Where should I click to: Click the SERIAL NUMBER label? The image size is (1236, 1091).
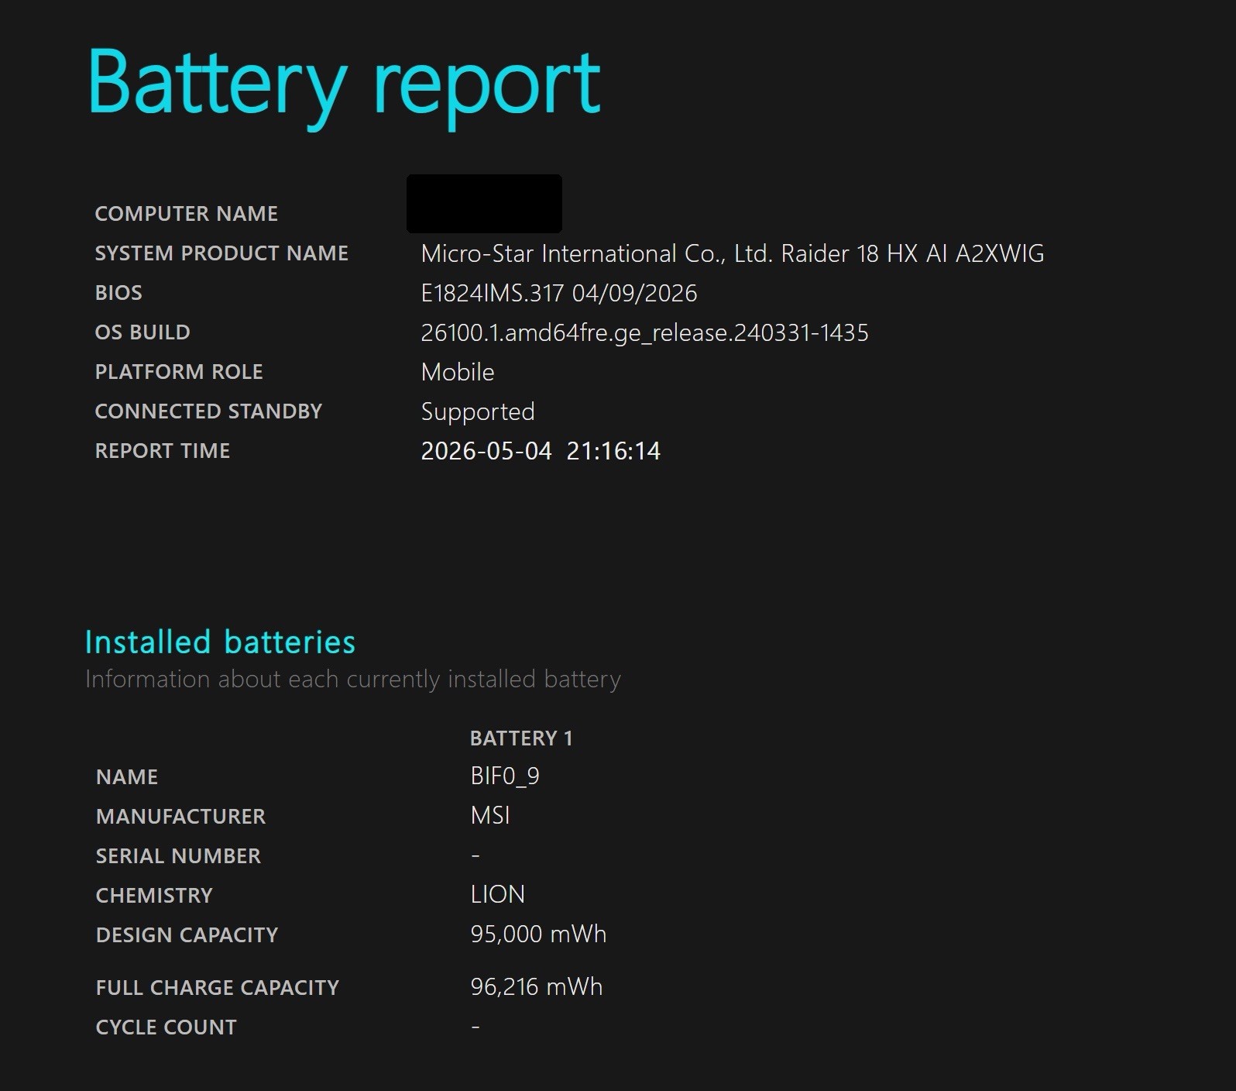point(178,856)
